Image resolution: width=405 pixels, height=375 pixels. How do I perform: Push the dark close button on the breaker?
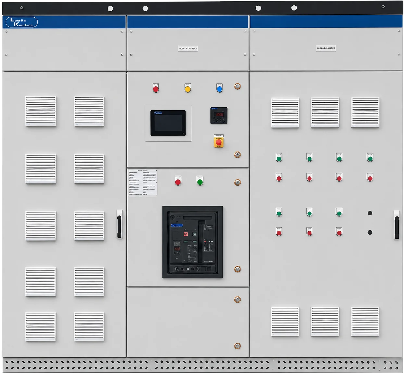(195, 234)
